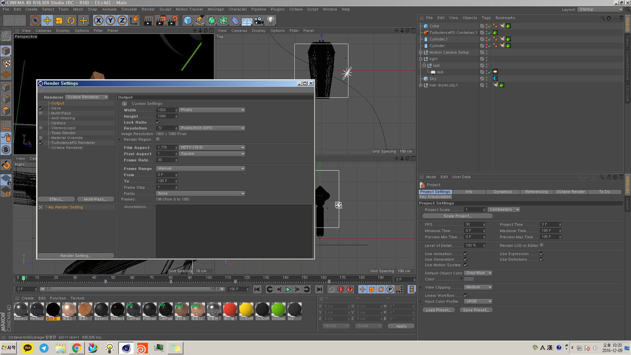Play the animation forward
Viewport: 631px width, 355px height.
(288, 289)
